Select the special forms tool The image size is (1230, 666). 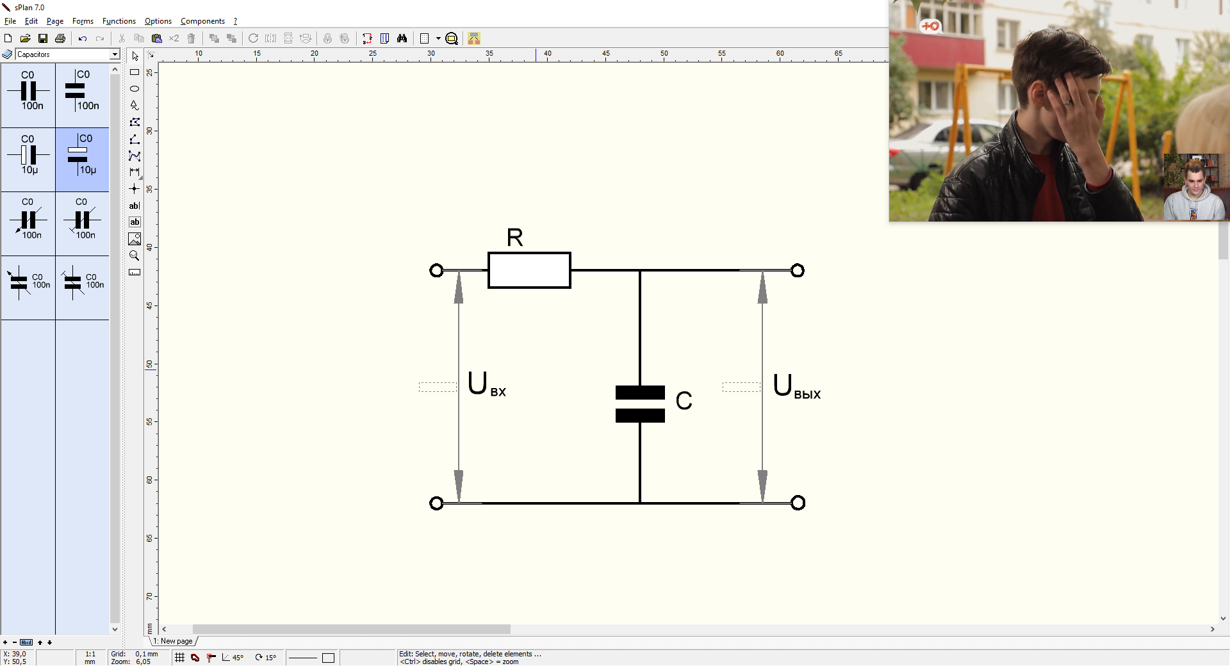pos(135,106)
